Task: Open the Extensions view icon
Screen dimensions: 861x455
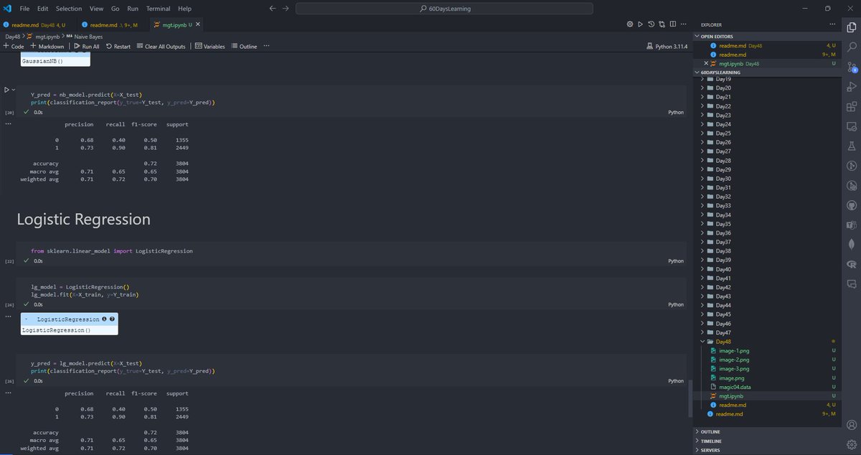Action: [852, 107]
